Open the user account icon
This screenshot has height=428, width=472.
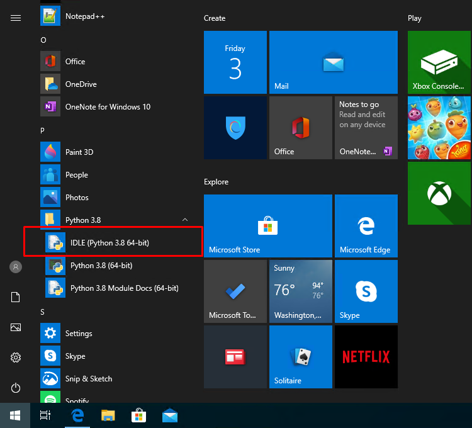[16, 267]
